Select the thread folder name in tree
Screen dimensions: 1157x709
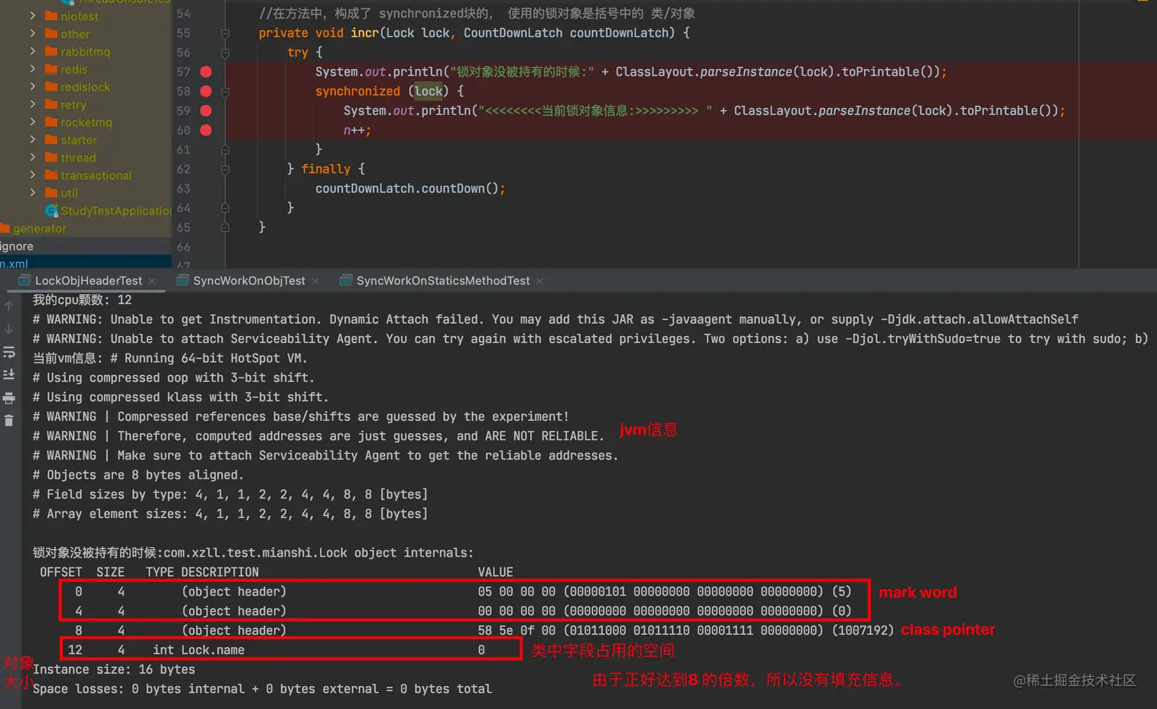point(78,158)
